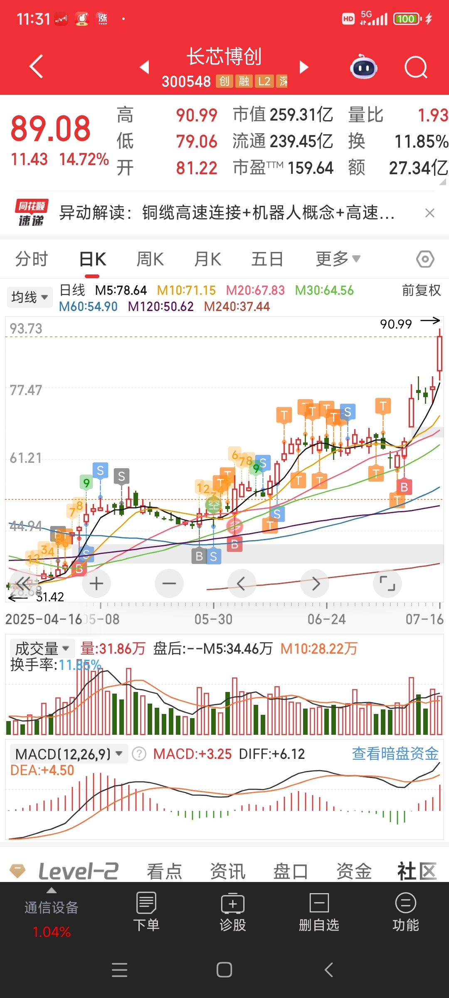Tap Android recent apps nav button
The image size is (449, 998).
(x=120, y=970)
